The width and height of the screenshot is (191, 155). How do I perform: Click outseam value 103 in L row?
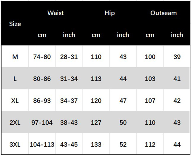point(150,79)
